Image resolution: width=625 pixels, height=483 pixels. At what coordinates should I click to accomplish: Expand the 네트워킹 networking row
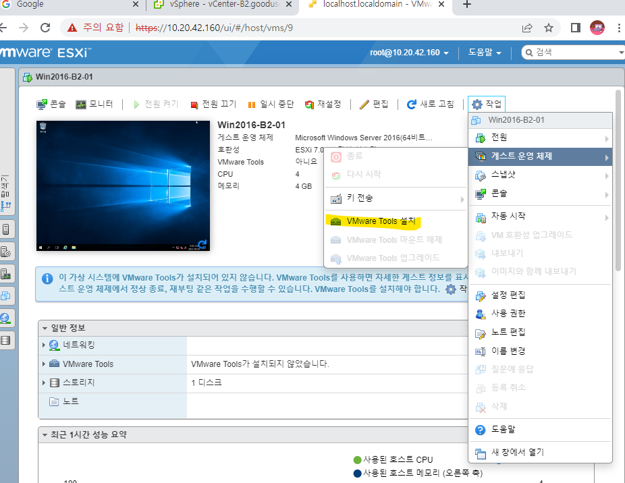click(44, 345)
